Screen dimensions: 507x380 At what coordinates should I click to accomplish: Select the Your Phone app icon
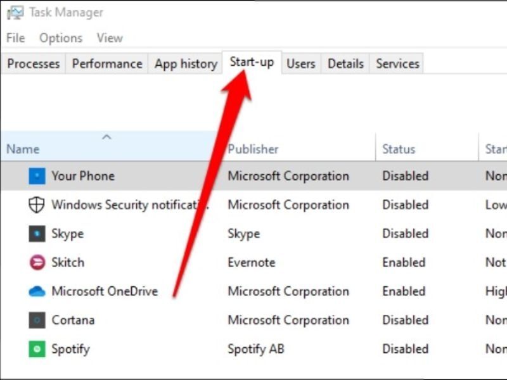(36, 175)
